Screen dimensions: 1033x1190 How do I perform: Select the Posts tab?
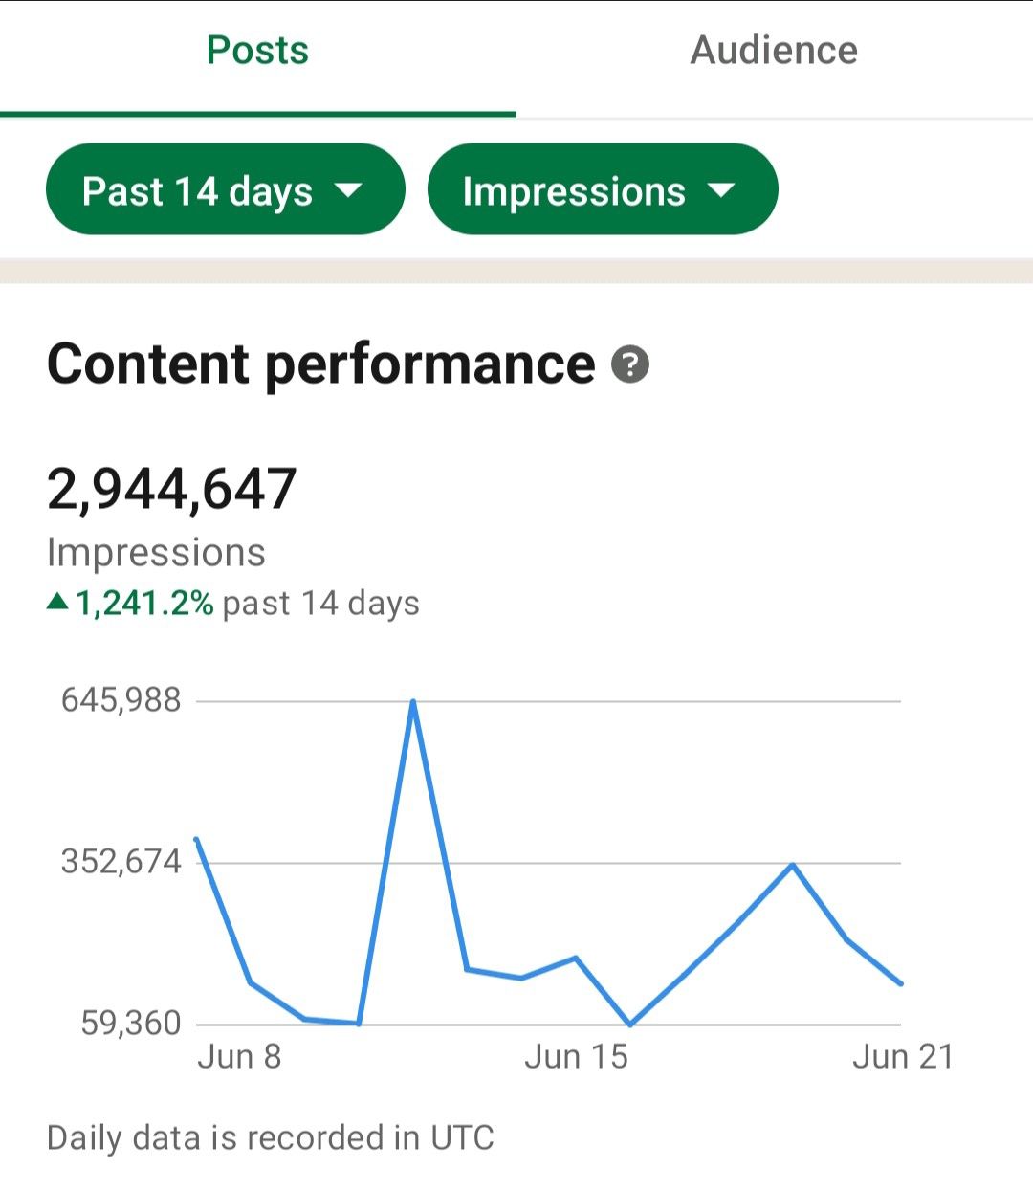coord(257,51)
